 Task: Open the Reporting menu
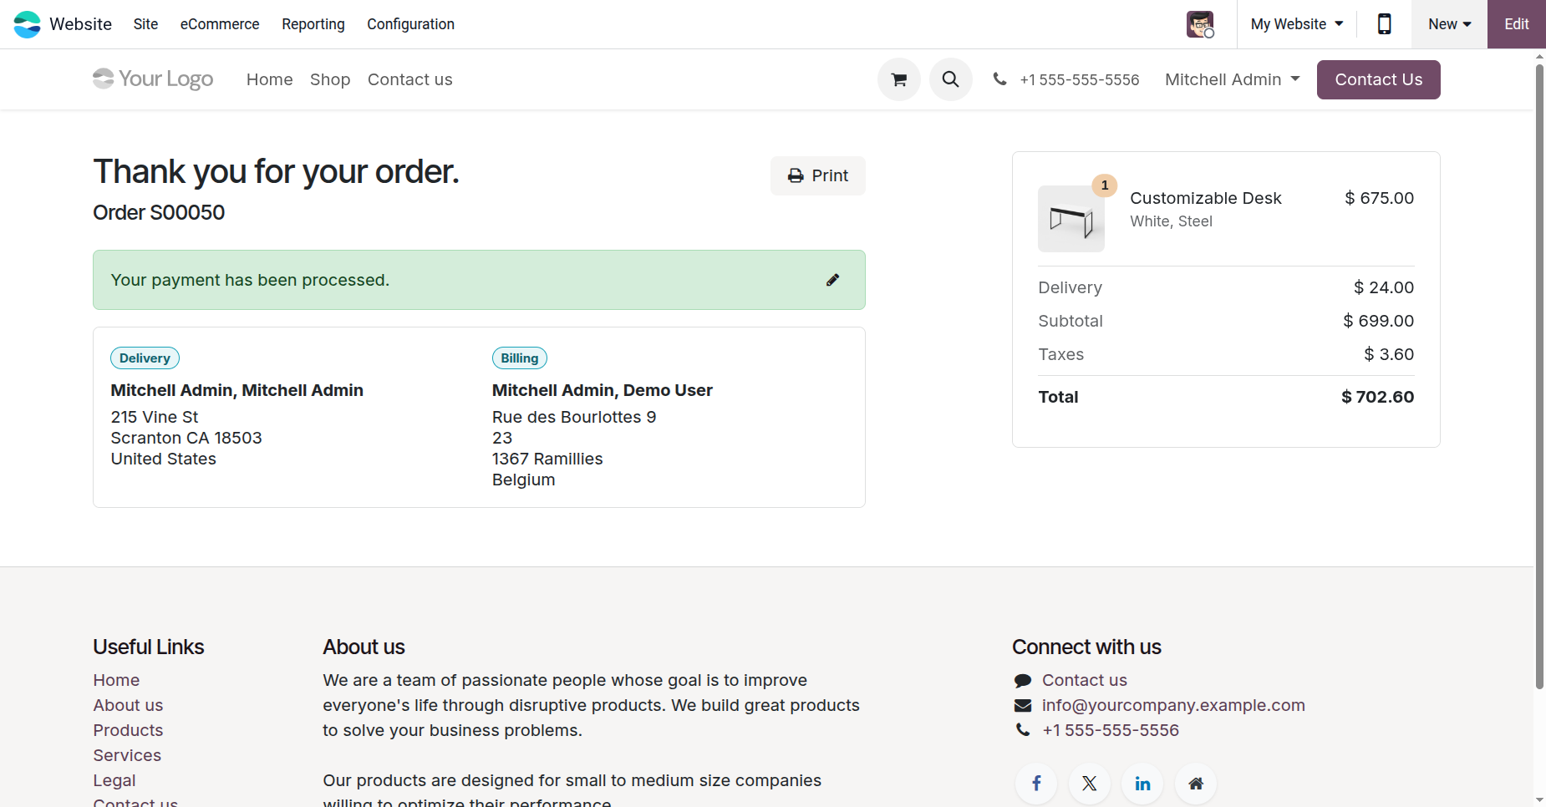tap(313, 24)
